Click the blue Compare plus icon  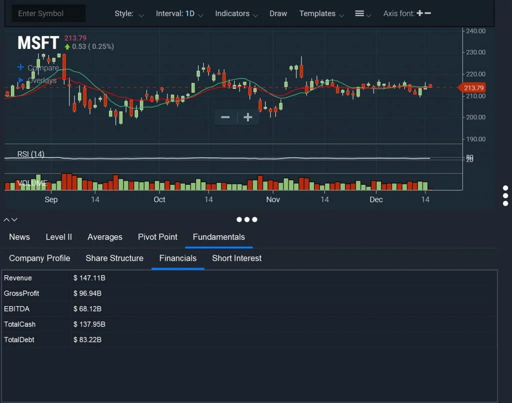20,67
